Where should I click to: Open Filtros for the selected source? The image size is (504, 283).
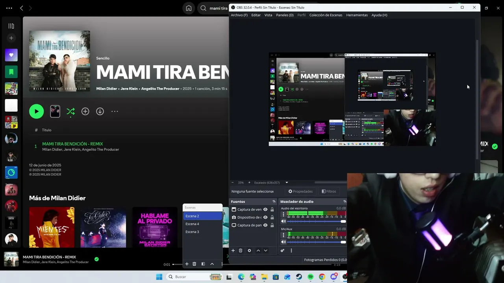tap(329, 191)
